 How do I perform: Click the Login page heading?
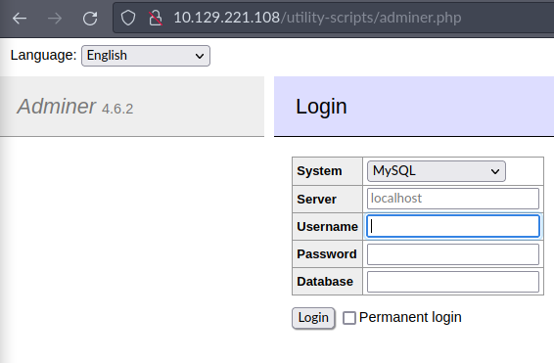321,107
